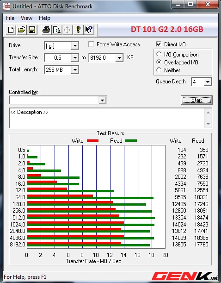Image resolution: width=221 pixels, height=283 pixels.
Task: Click the 'For Help, press F1' status text
Action: tap(25, 277)
